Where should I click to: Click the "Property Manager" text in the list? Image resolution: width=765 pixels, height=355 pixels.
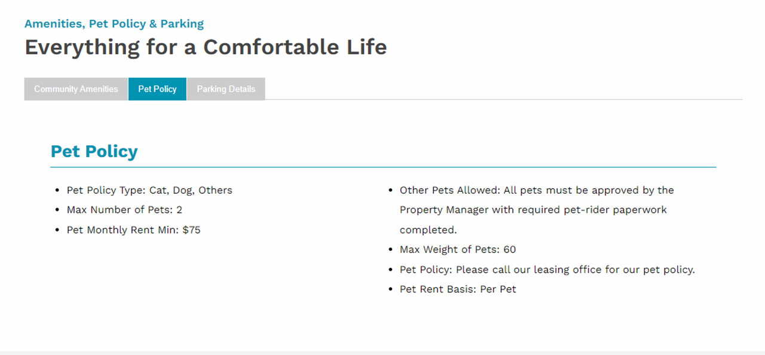pyautogui.click(x=444, y=210)
